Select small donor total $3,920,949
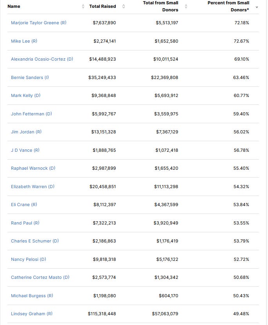Screen dimensions: 268x325 point(166,223)
